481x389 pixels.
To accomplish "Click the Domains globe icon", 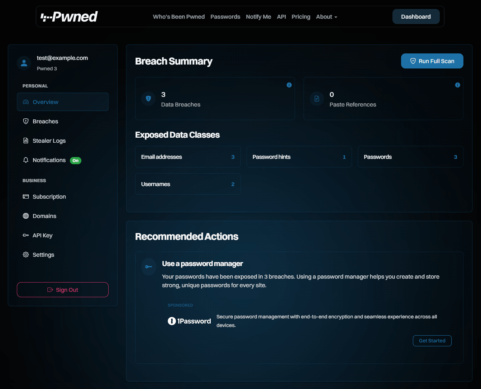I will click(25, 216).
